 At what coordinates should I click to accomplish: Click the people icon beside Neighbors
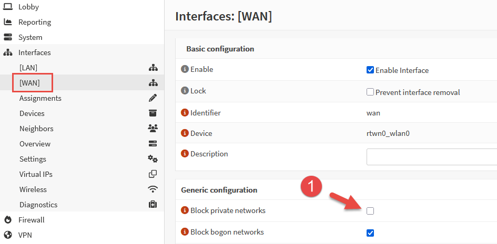click(153, 129)
